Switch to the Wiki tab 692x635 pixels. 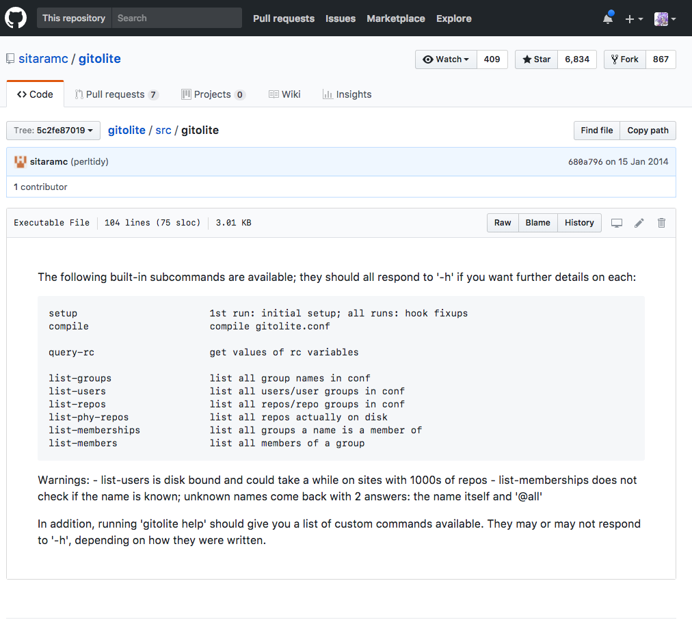[284, 94]
